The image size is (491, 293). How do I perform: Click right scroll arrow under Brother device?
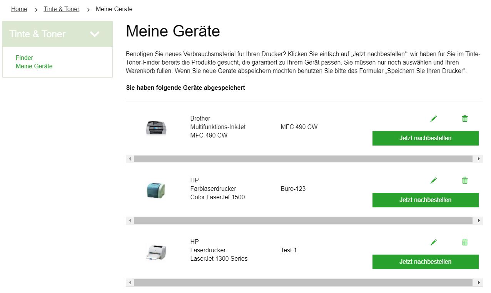[x=479, y=159]
